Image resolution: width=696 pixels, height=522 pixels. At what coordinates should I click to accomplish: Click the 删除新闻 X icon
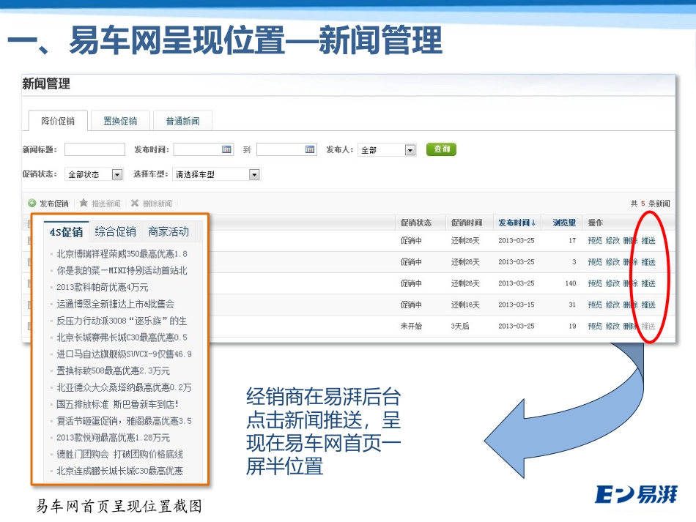[x=135, y=203]
